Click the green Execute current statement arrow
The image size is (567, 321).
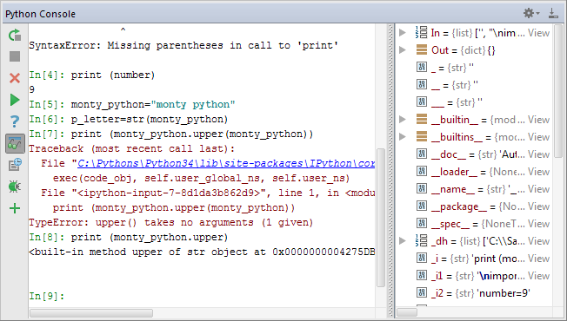[x=15, y=100]
